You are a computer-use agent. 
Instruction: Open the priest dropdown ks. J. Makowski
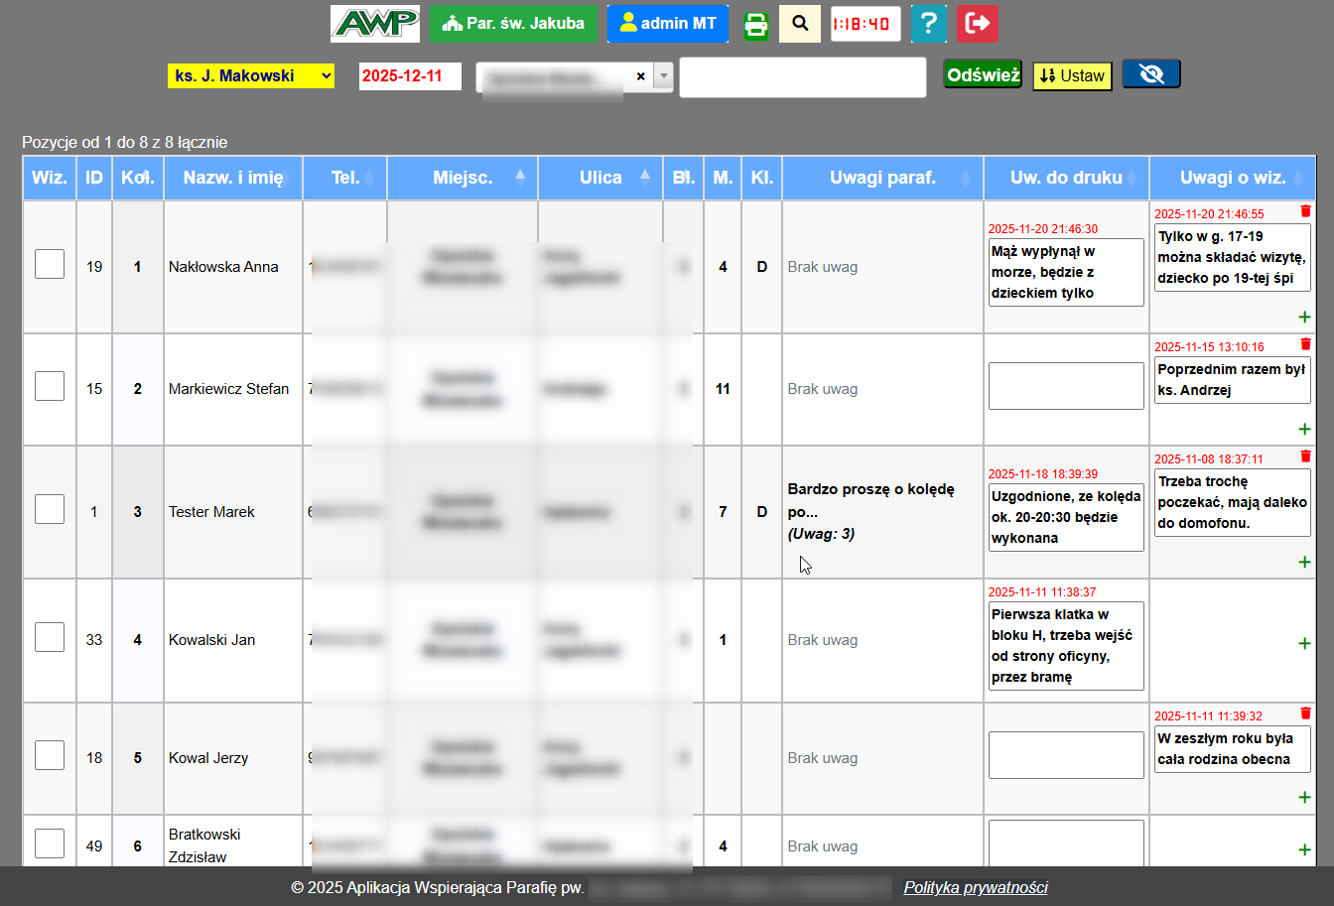[251, 76]
